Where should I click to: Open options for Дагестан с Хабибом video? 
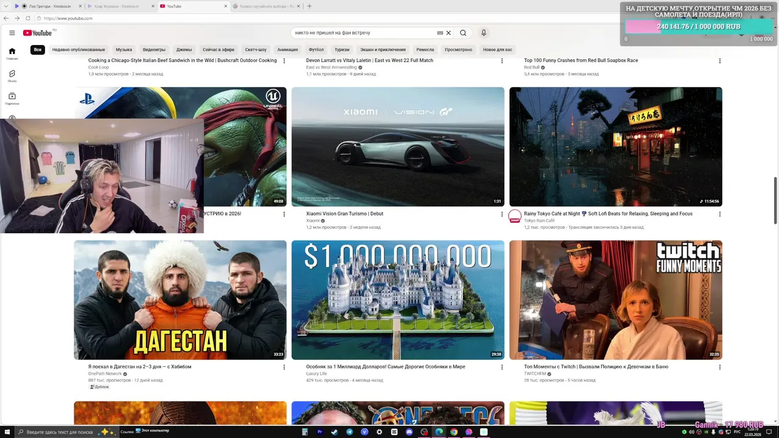tap(284, 367)
